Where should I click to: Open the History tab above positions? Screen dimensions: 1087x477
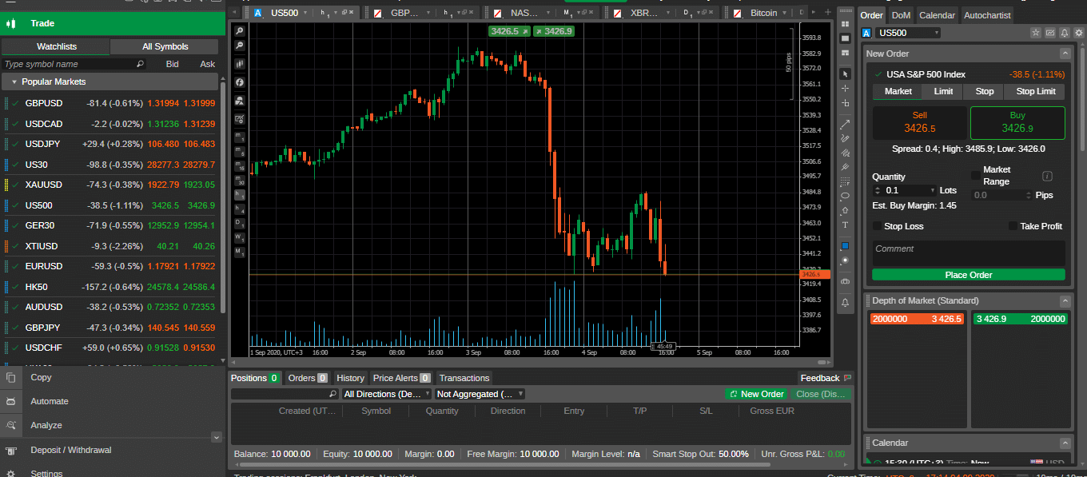[350, 378]
